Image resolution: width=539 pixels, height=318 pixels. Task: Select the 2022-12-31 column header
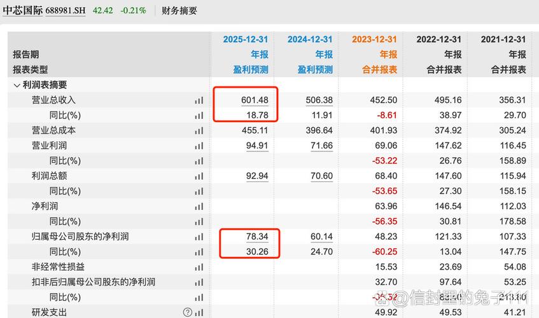coord(439,39)
